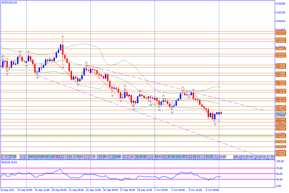The width and height of the screenshot is (289, 193).
Task: Click the 04:00 news event marker
Action: 160,157
